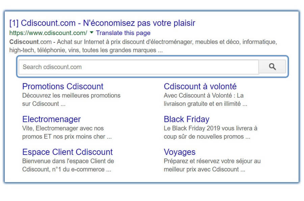Image resolution: width=304 pixels, height=201 pixels.
Task: Open the Voyages sitelink
Action: [x=179, y=152]
